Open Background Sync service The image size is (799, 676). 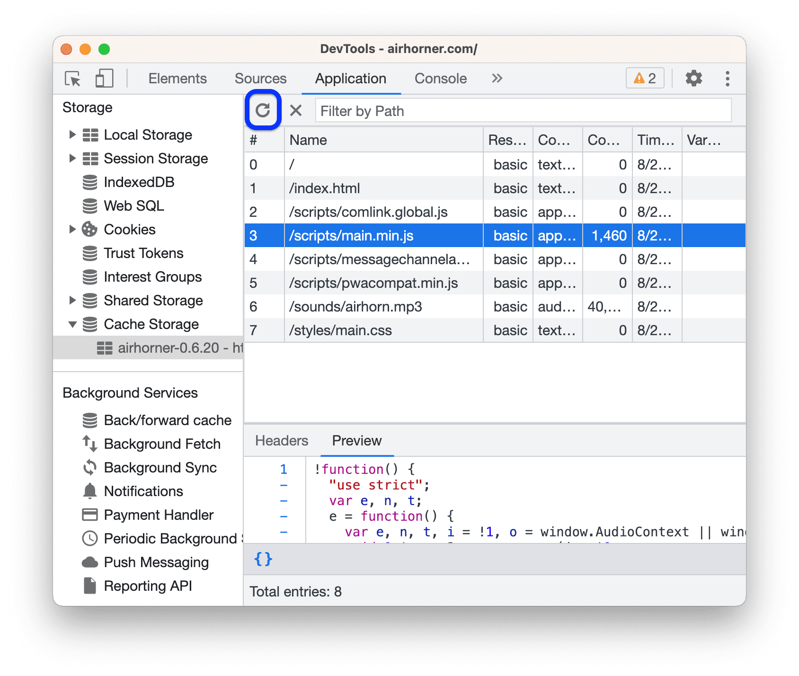click(160, 468)
